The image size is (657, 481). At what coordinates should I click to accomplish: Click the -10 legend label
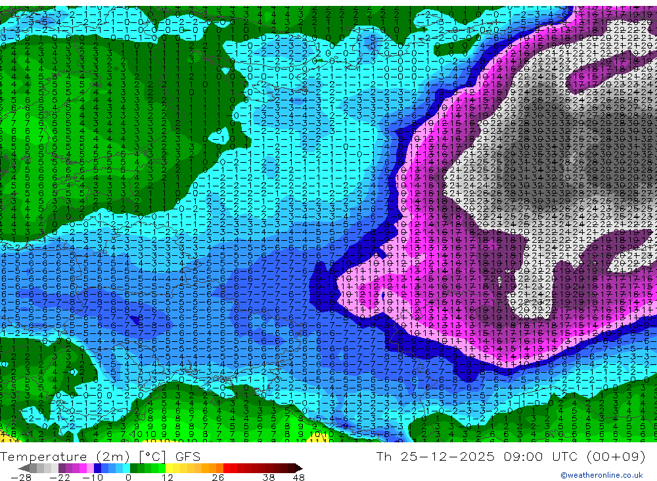[x=93, y=477]
